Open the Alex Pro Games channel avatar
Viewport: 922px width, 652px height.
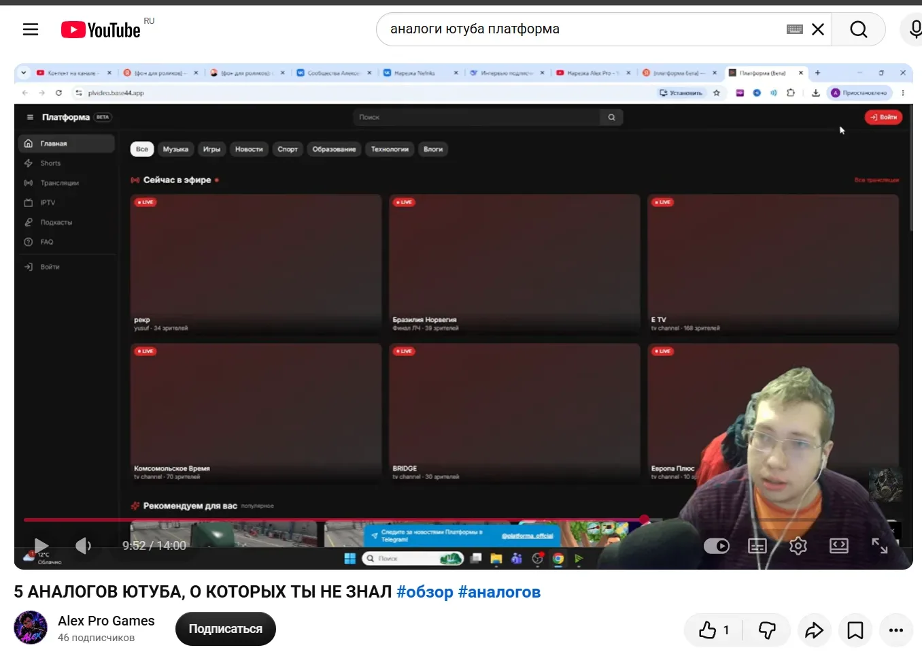(31, 627)
